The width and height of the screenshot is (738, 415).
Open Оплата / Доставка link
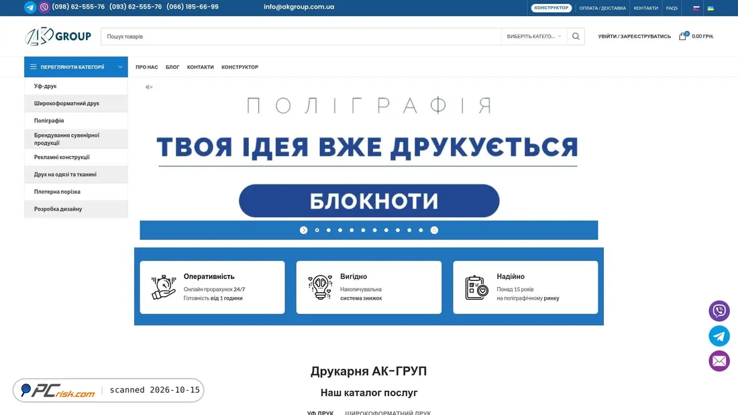pos(602,8)
